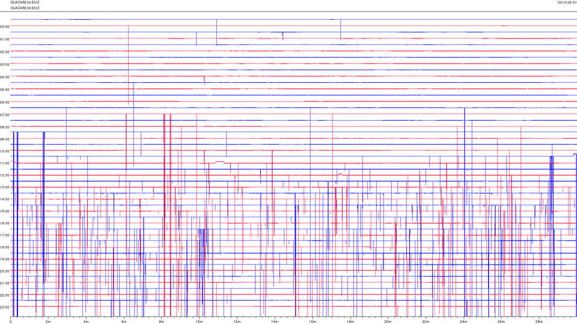Select the 19:30 time row label
Screen dimensions: 577x324
tap(5, 259)
